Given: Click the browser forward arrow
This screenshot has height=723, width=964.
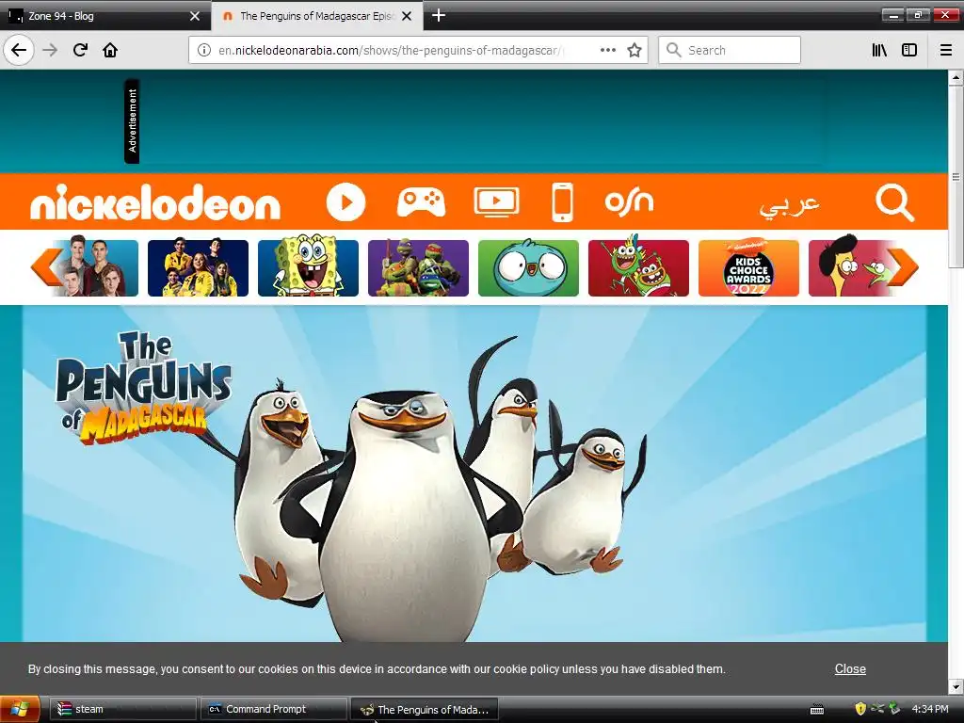Looking at the screenshot, I should point(50,50).
